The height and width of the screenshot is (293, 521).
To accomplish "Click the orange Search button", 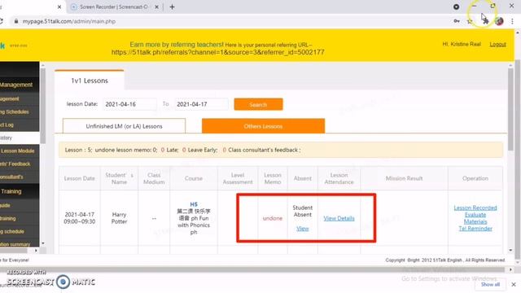I will click(258, 104).
